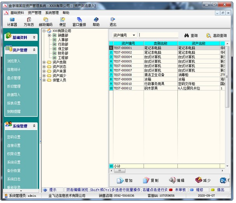236x203 pixels.
Task: Open 信息统计 in the sidebar
Action: 14,69
